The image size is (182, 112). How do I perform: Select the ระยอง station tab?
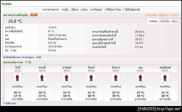click(153, 21)
